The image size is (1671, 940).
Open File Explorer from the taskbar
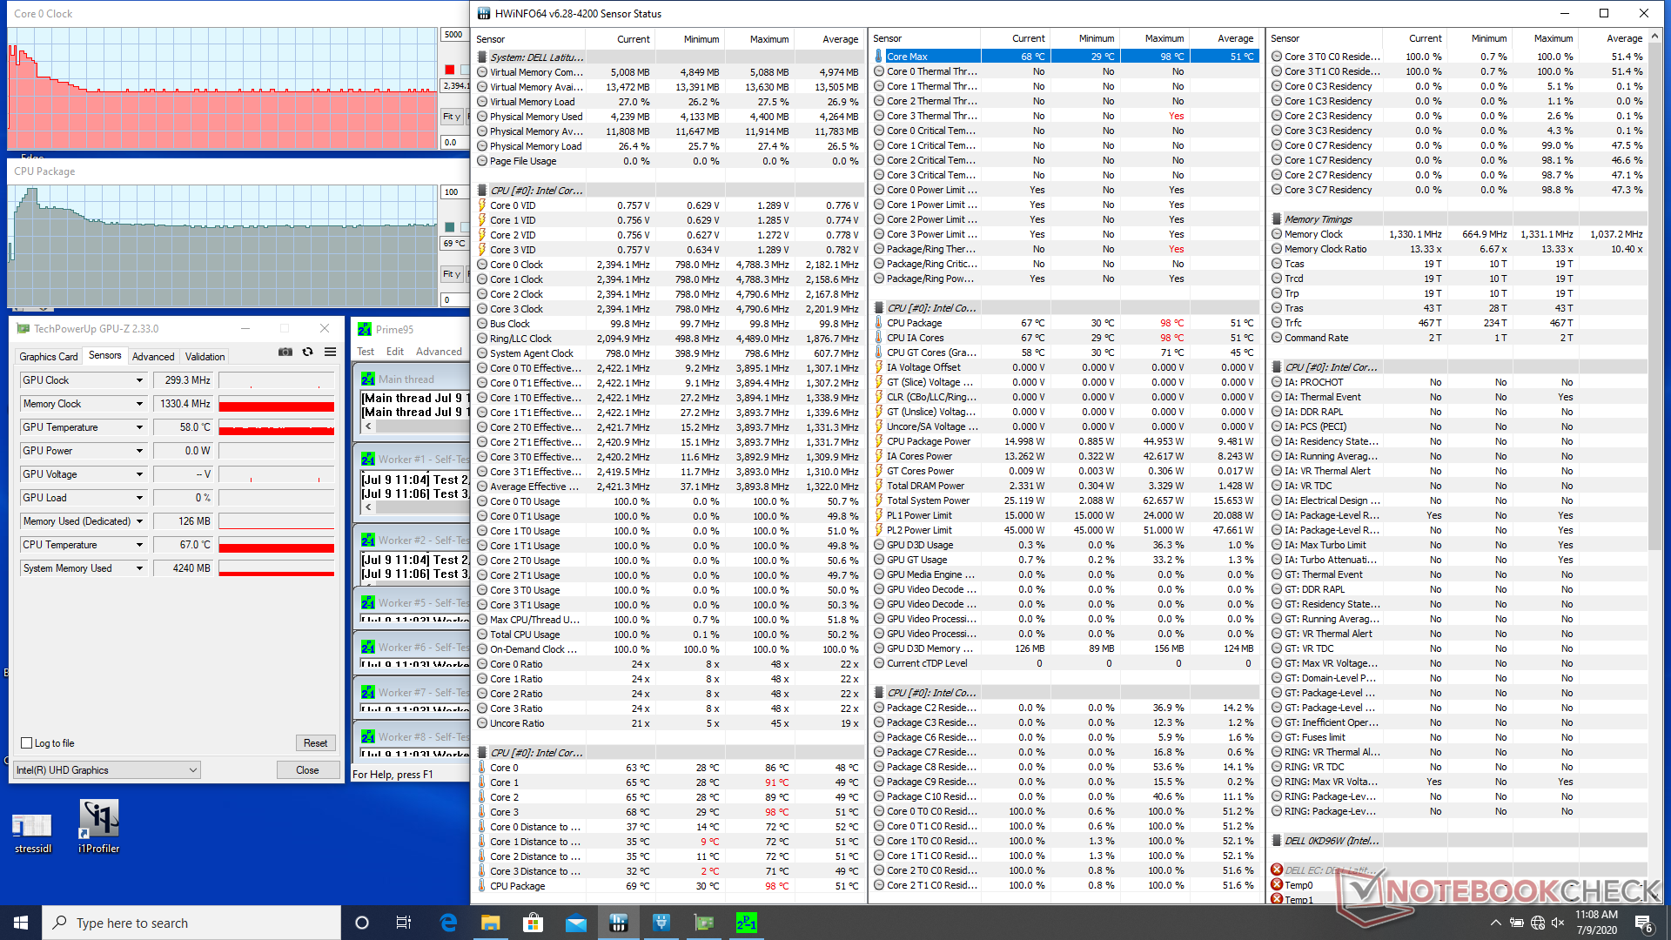(490, 923)
